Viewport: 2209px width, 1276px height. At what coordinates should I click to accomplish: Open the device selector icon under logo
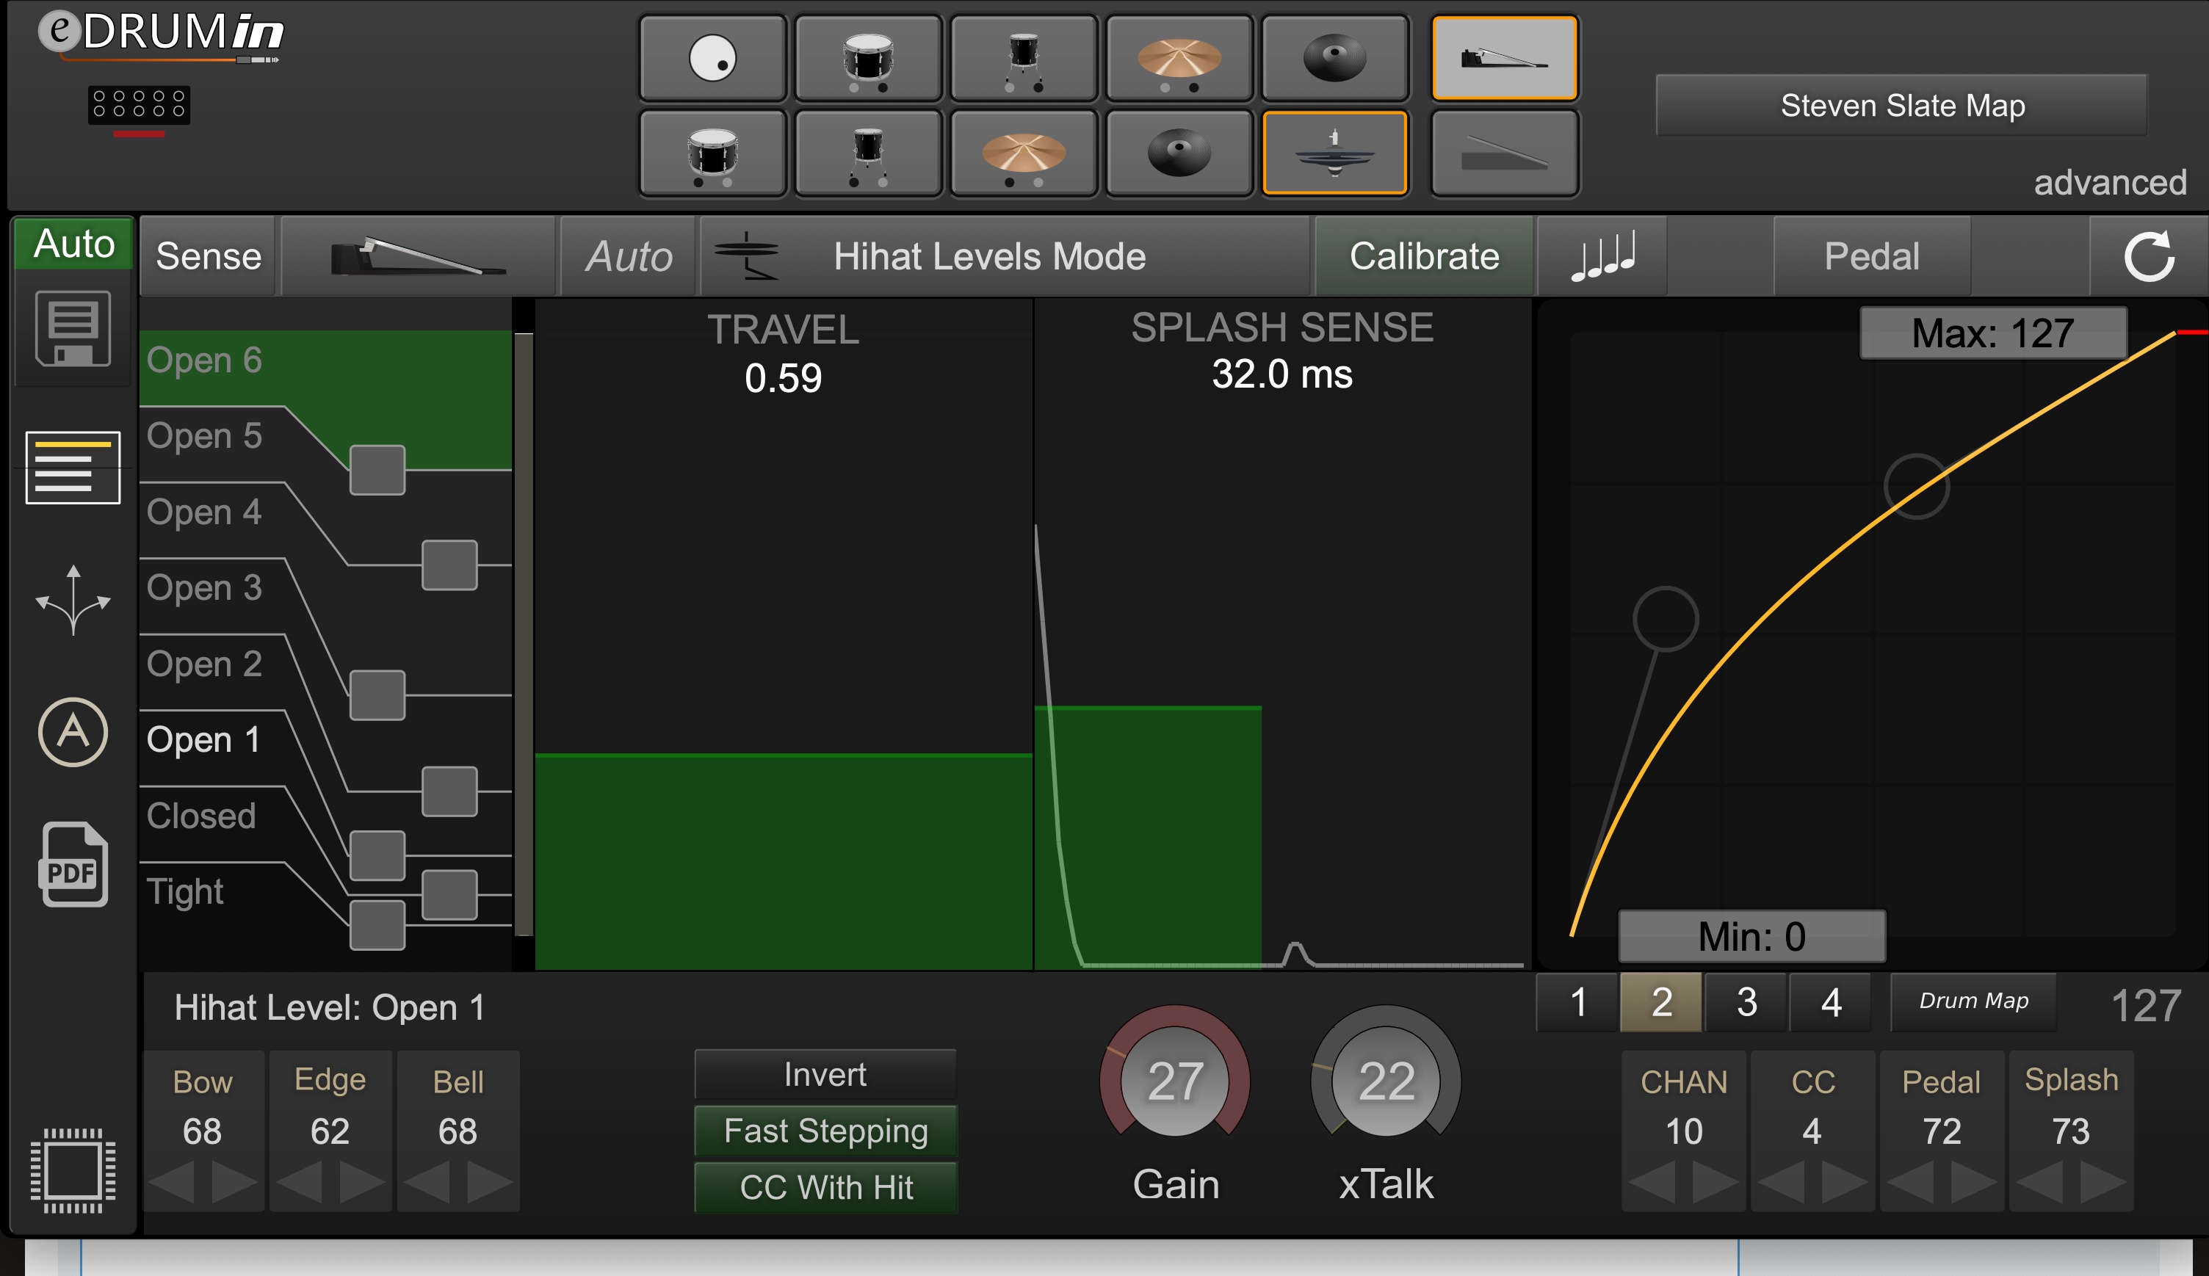pos(139,104)
